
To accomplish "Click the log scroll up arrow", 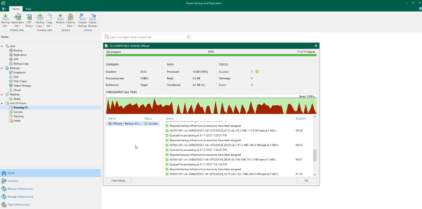I will click(x=315, y=117).
